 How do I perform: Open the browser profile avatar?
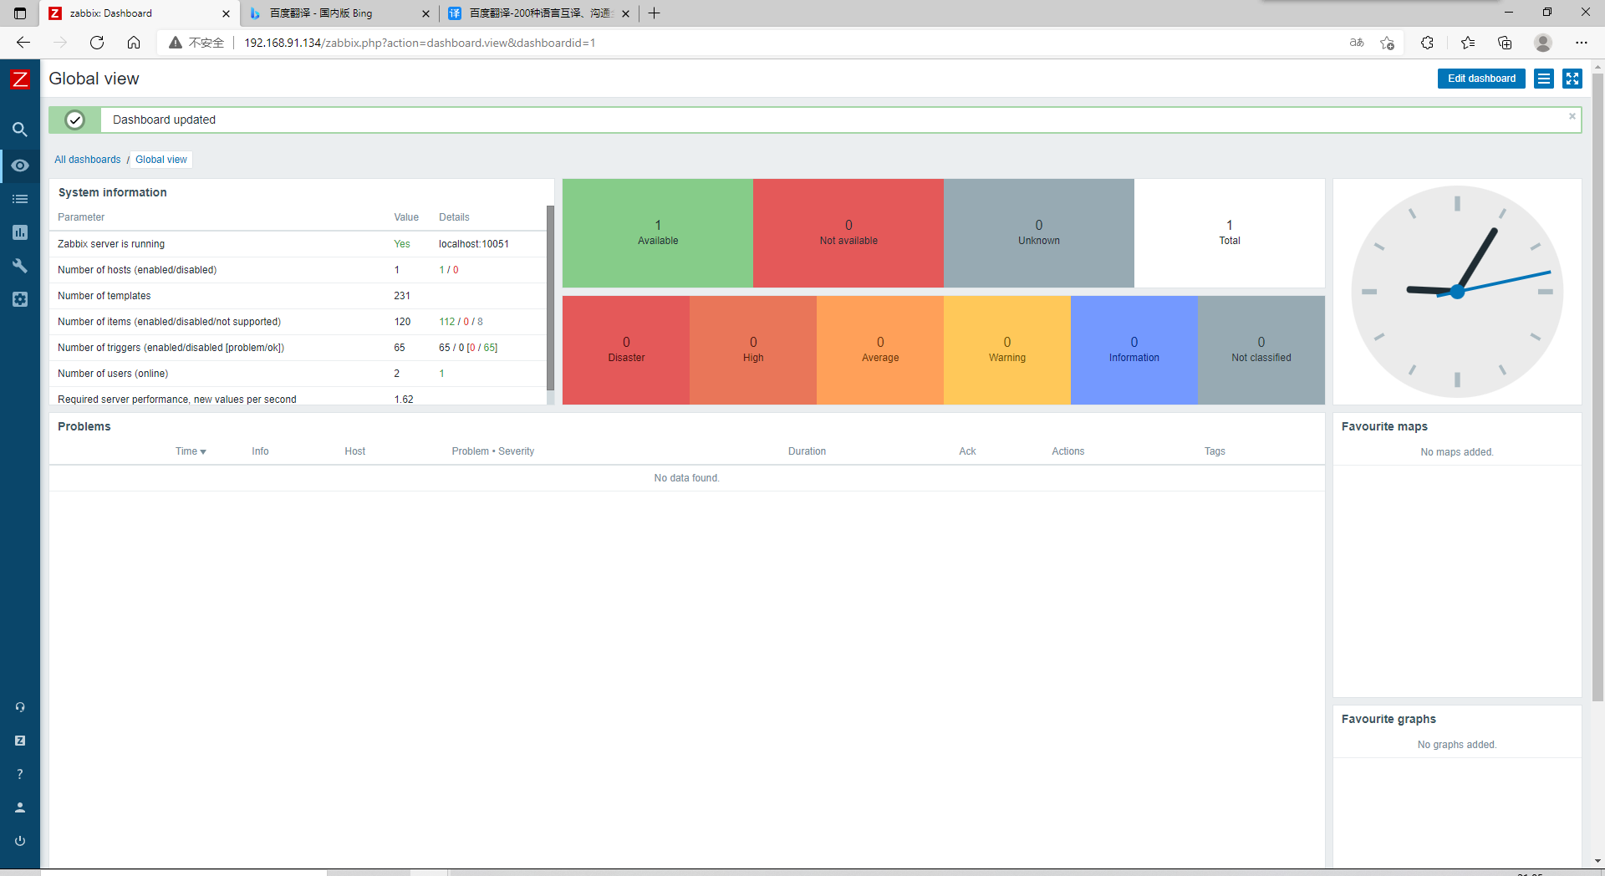1543,43
